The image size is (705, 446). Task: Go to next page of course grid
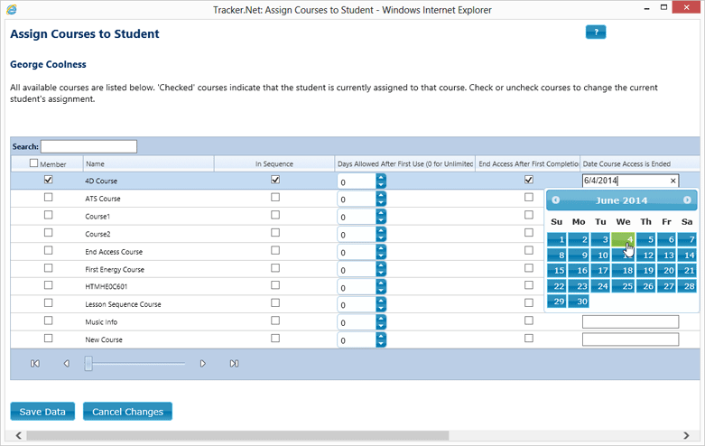click(x=203, y=363)
